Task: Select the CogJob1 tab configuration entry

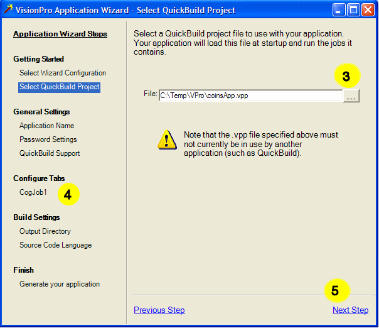Action: [33, 192]
